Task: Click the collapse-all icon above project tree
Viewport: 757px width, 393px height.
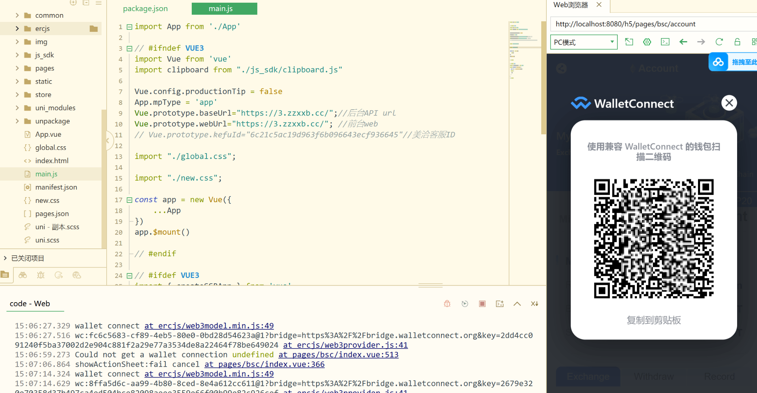Action: pyautogui.click(x=86, y=3)
